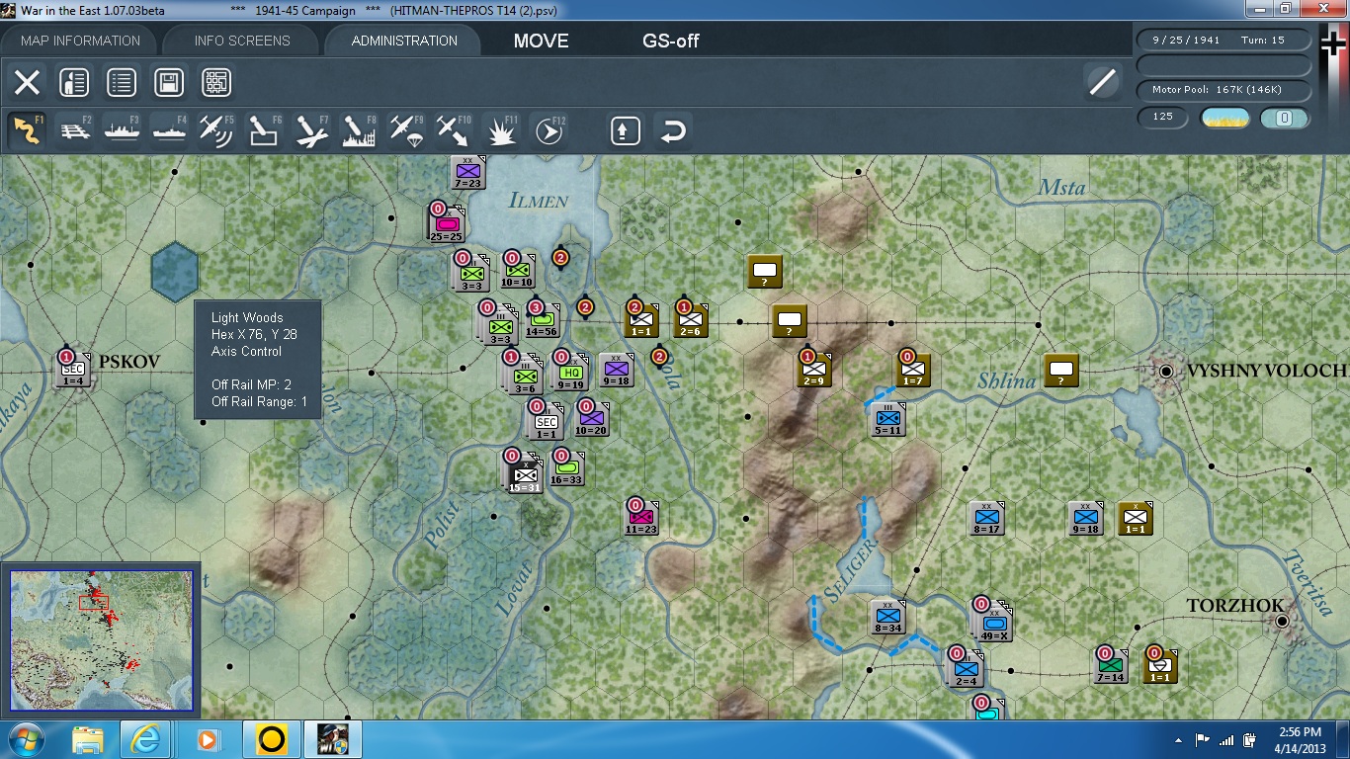Click the floppy disk save icon

[169, 82]
